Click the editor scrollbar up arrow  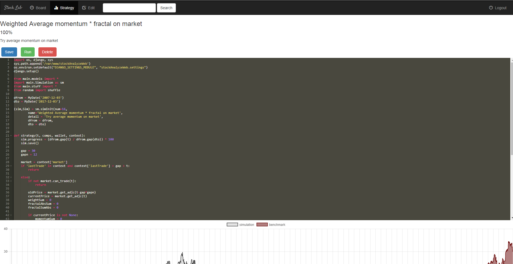[511, 60]
